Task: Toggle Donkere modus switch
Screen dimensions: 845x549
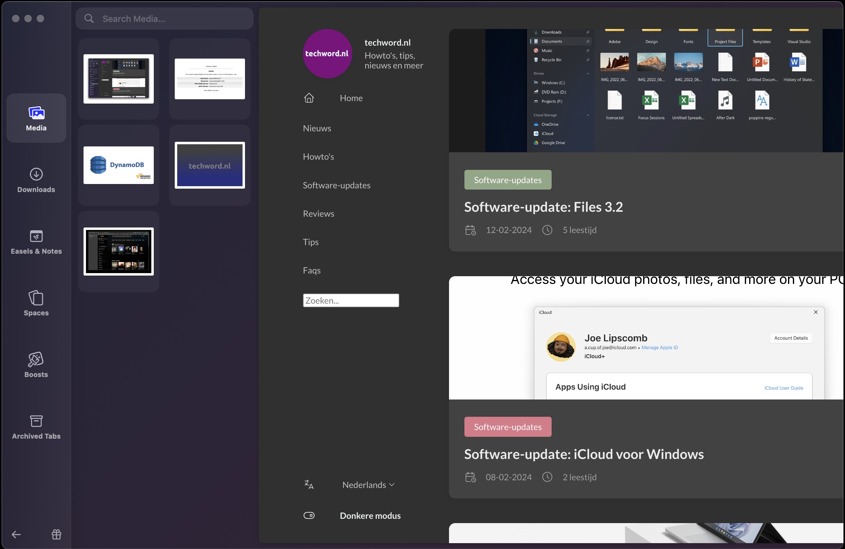Action: (x=309, y=515)
